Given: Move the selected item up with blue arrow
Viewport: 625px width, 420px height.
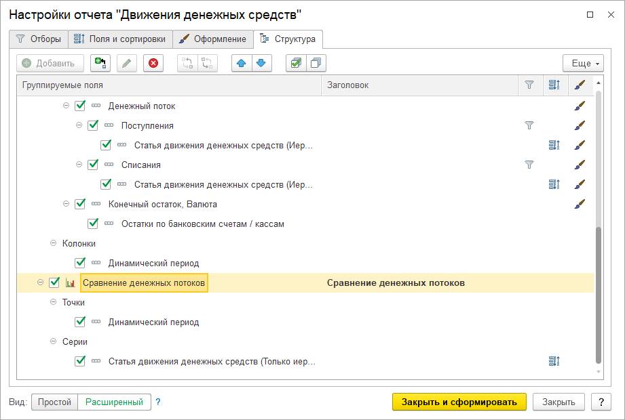Looking at the screenshot, I should coord(242,63).
